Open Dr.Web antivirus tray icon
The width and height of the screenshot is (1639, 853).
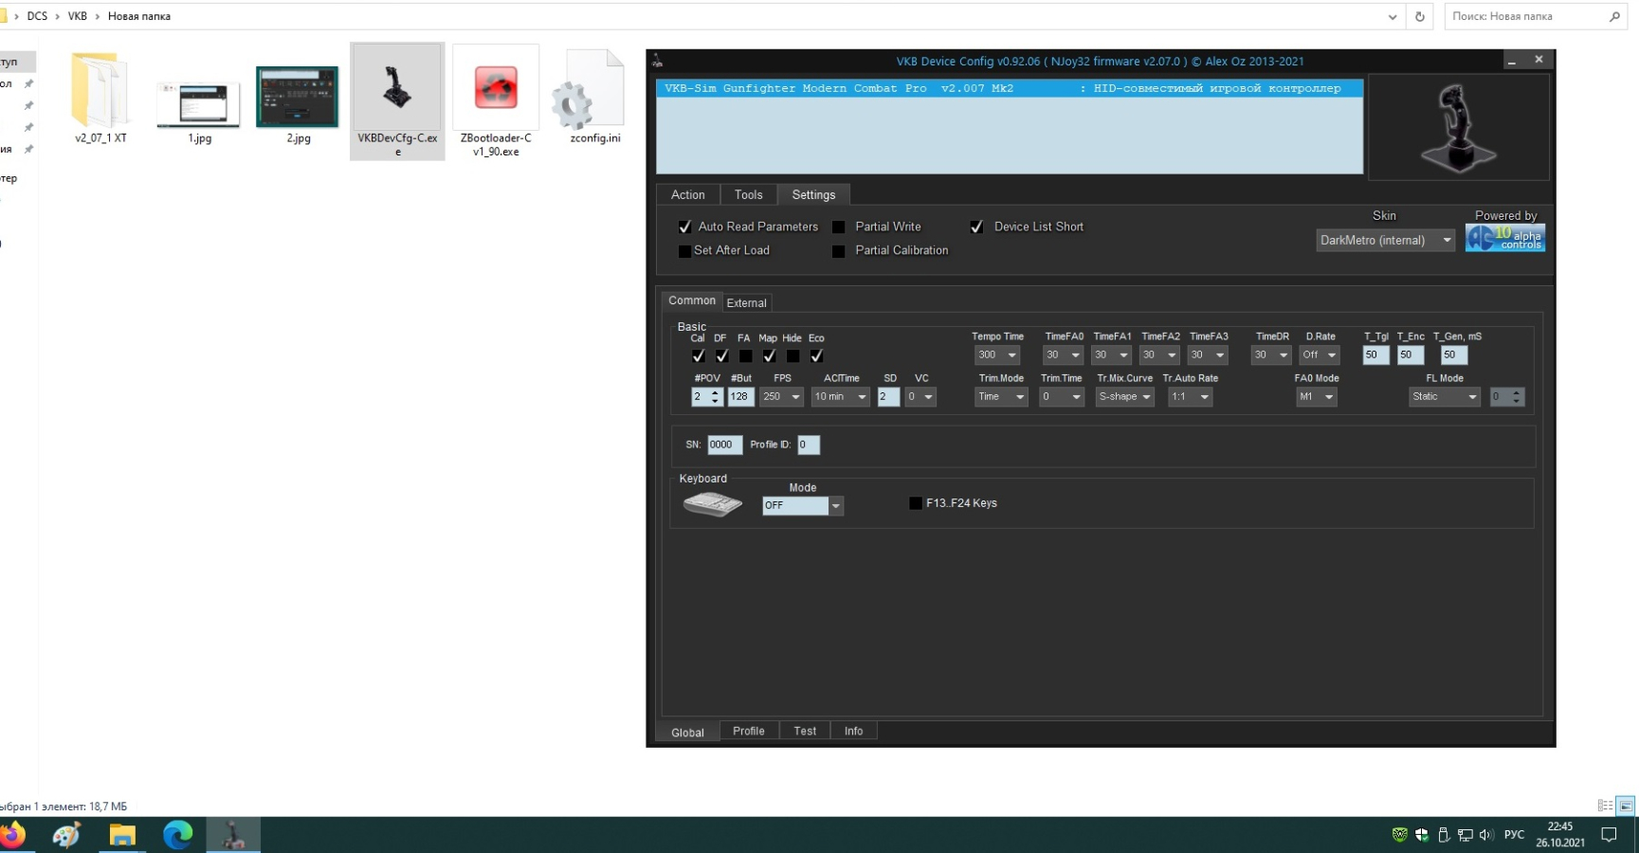[1399, 835]
